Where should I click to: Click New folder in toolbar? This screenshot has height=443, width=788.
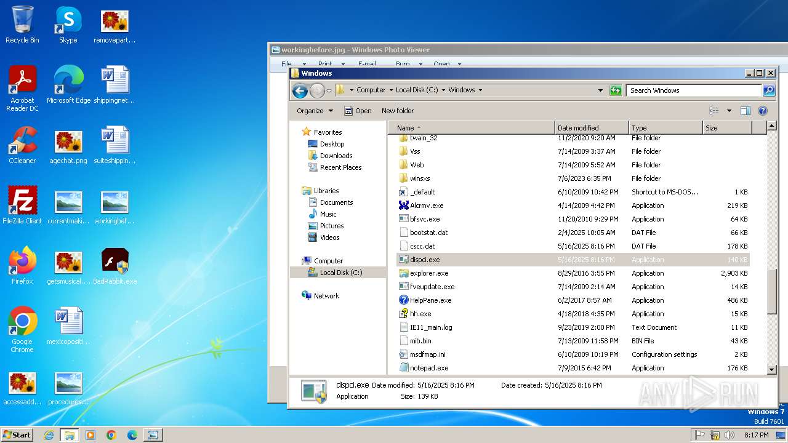point(398,111)
